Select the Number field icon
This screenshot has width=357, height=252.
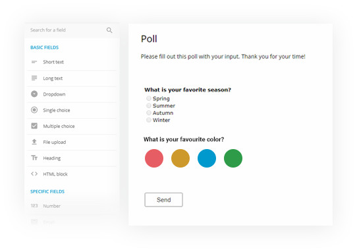[x=34, y=206]
